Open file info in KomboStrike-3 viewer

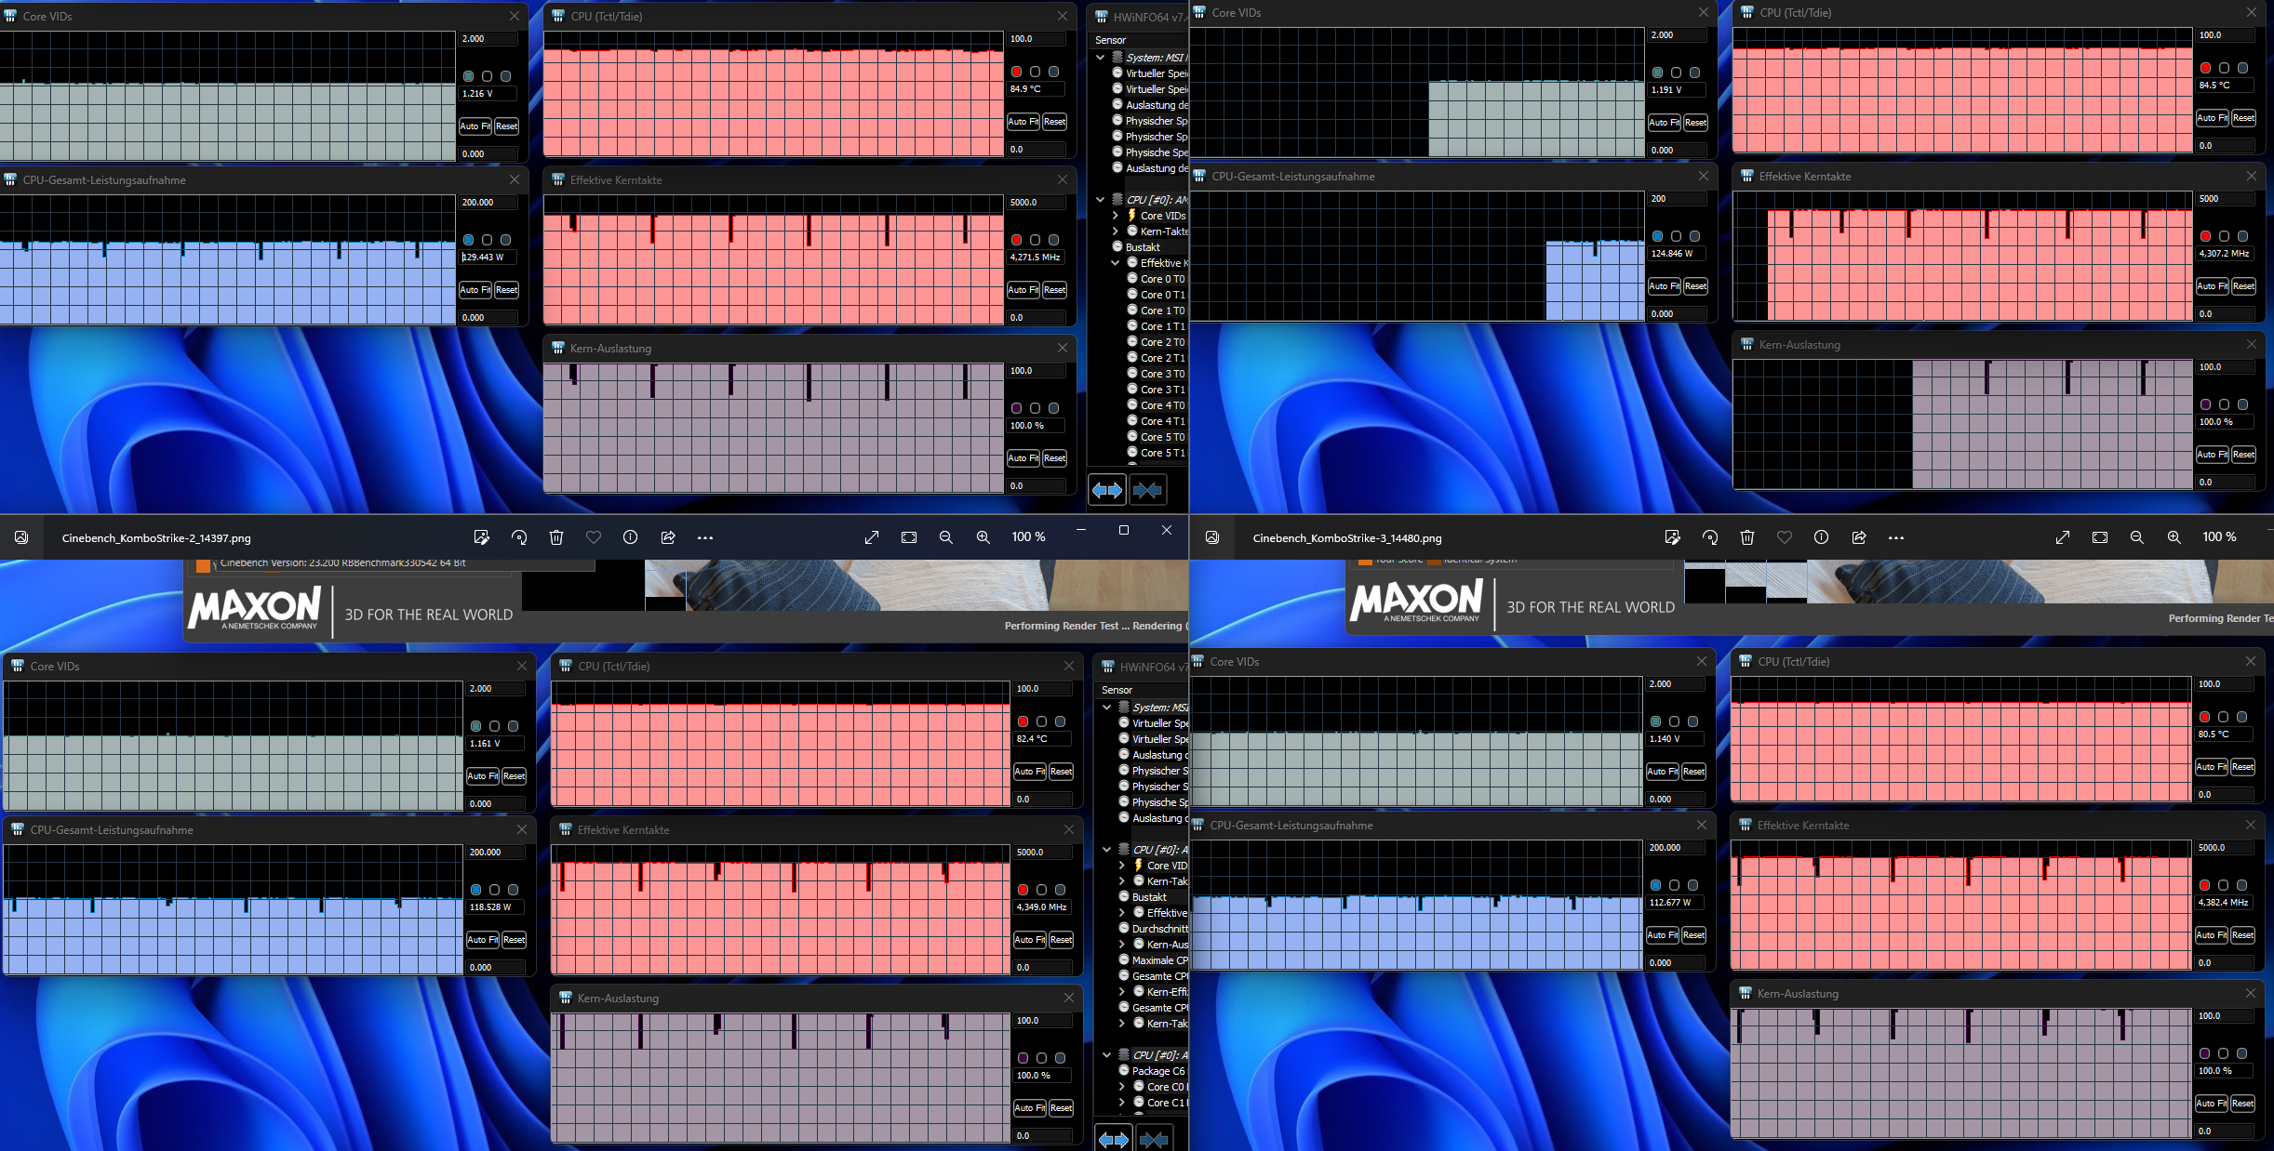(1821, 537)
